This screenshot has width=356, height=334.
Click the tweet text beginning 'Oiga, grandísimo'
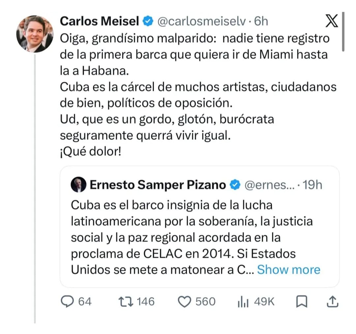coord(198,95)
